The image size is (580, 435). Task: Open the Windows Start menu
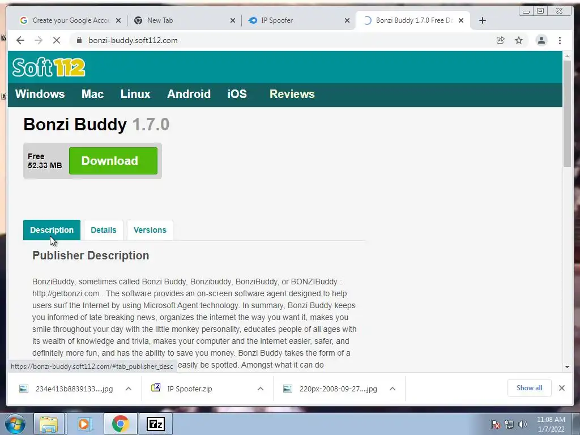[15, 424]
